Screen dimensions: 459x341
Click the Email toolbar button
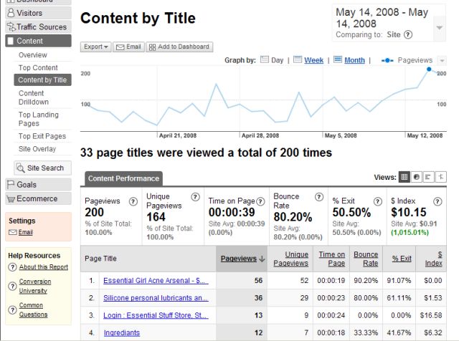(x=128, y=47)
